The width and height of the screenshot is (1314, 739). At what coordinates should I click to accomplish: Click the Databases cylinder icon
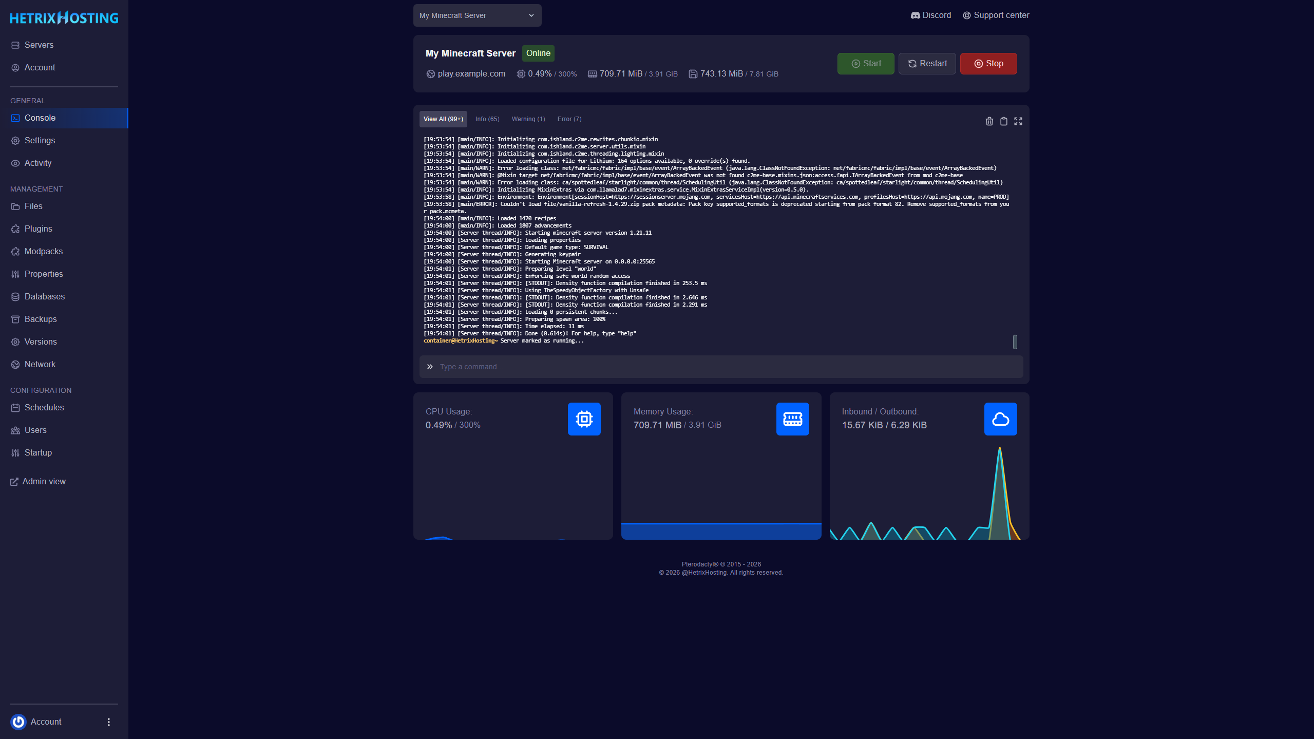pyautogui.click(x=15, y=297)
